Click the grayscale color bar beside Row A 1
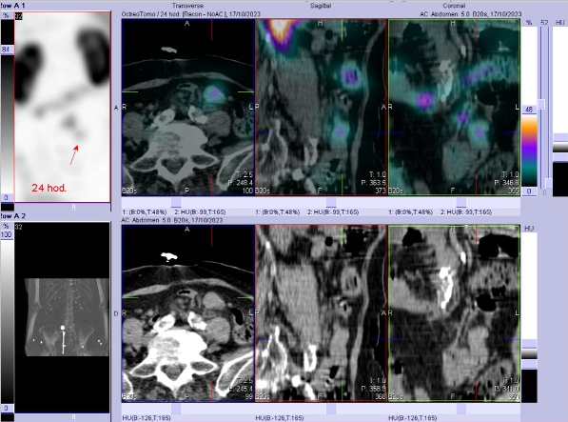Viewport: 568px width, 422px height. click(7, 124)
